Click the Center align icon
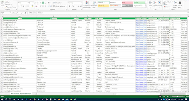The width and height of the screenshot is (189, 101). pyautogui.click(x=43, y=6)
